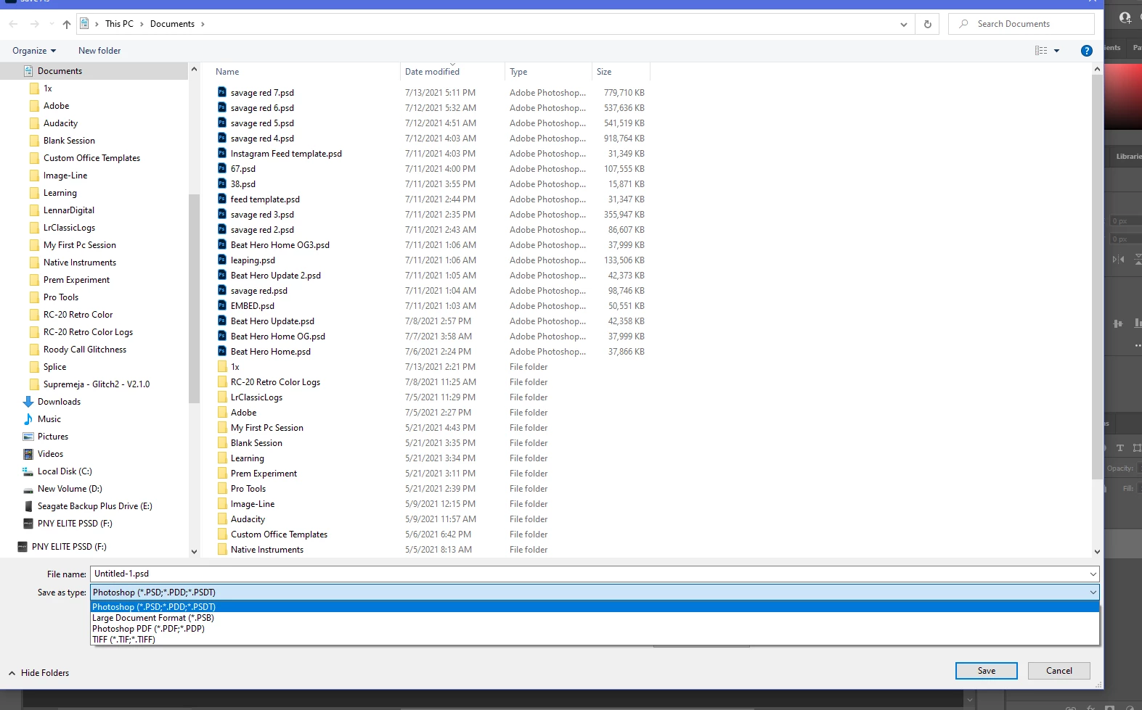Open New Volume (D:) drive

tap(70, 489)
